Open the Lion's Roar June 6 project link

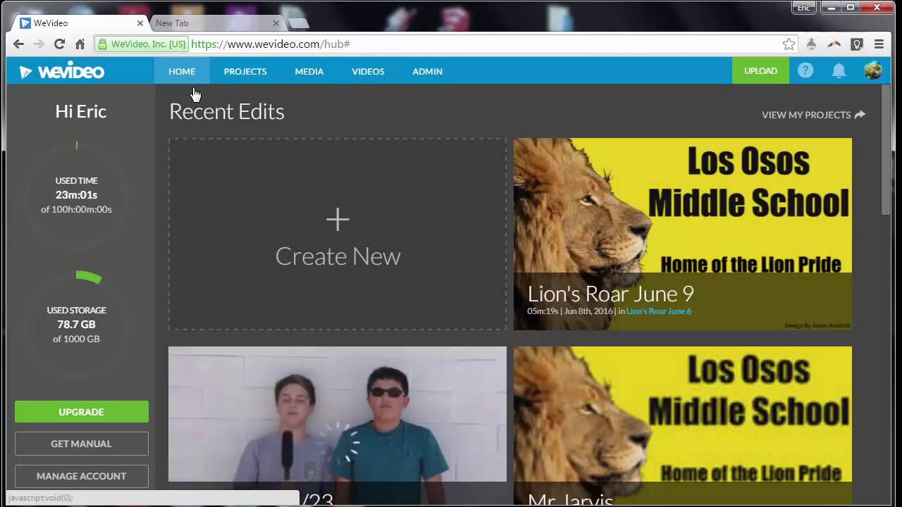[x=659, y=311]
